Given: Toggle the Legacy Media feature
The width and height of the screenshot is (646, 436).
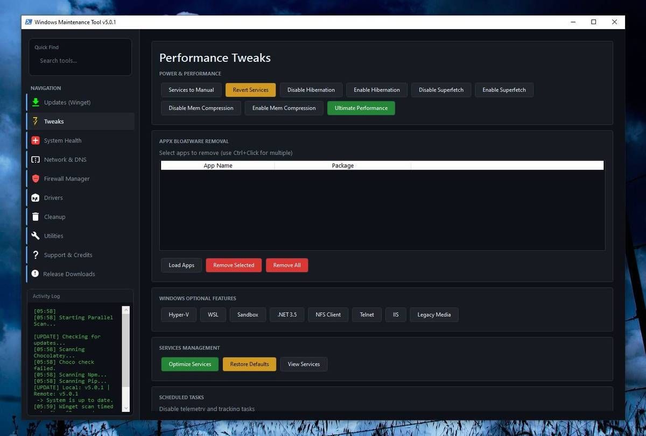Looking at the screenshot, I should pyautogui.click(x=434, y=315).
